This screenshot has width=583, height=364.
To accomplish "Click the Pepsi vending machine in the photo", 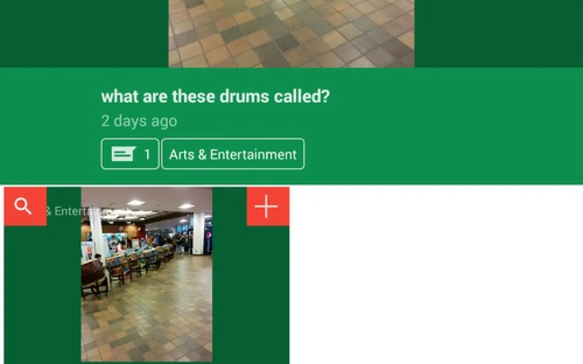I will pos(208,237).
